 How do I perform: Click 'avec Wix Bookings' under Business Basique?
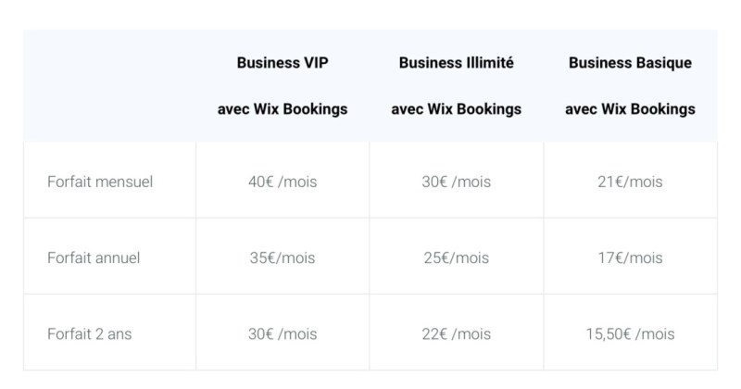pyautogui.click(x=630, y=109)
